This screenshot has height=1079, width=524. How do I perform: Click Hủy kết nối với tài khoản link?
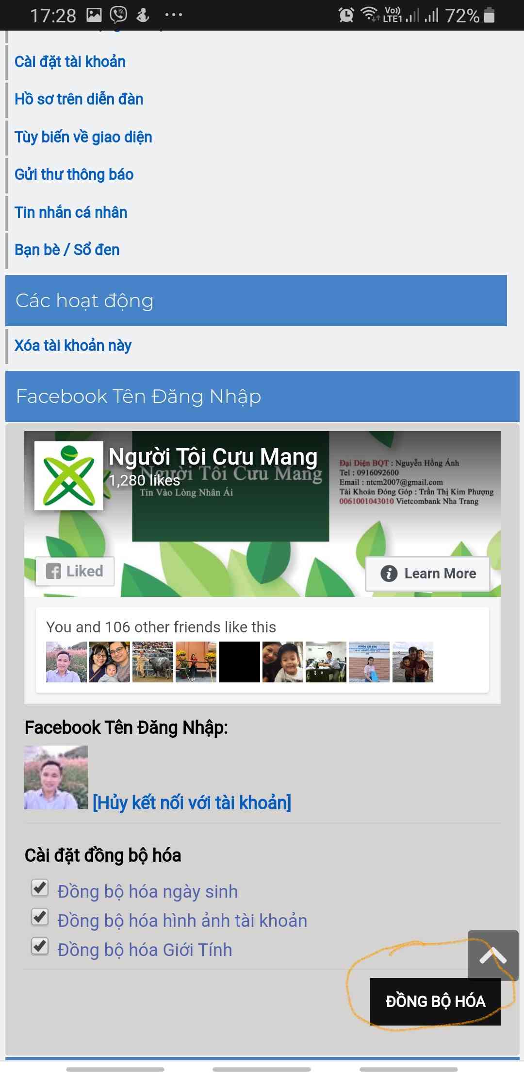point(192,802)
